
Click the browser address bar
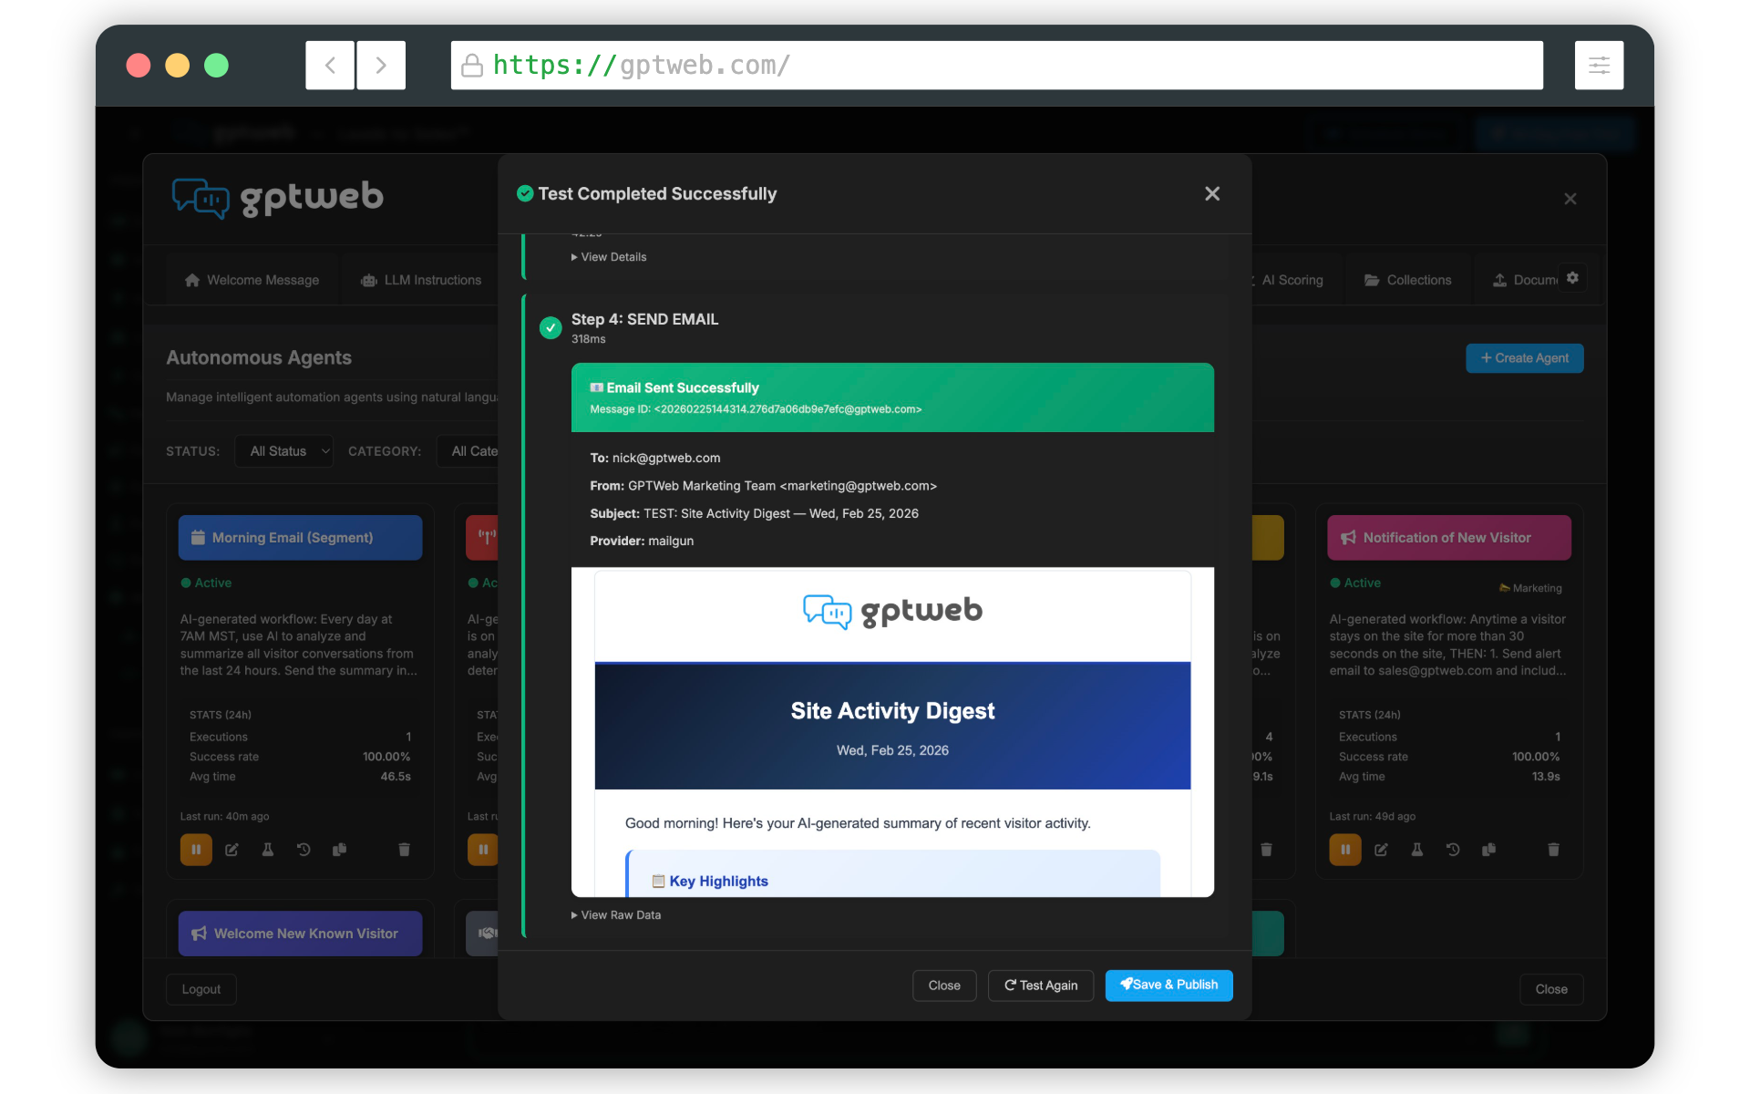coord(997,65)
